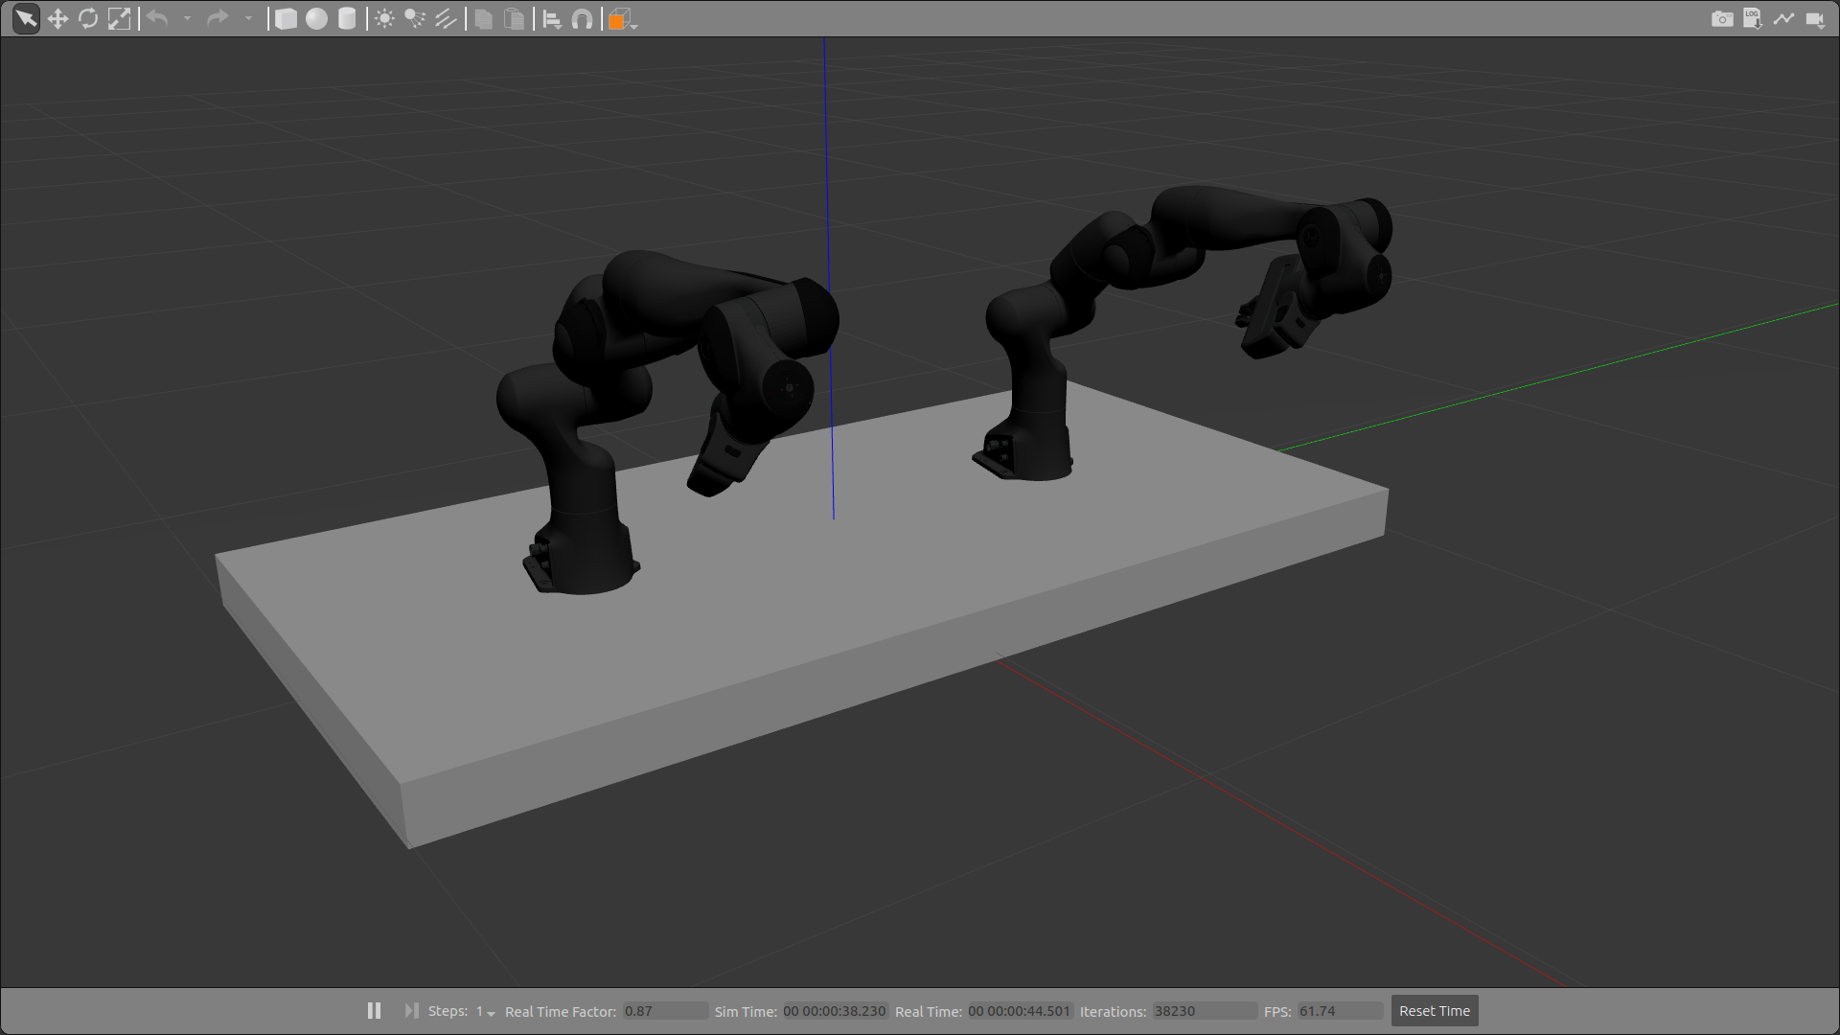The height and width of the screenshot is (1035, 1840).
Task: Insert a cylinder shape
Action: tap(347, 18)
